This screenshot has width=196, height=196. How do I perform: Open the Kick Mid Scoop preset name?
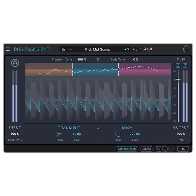tap(97, 49)
